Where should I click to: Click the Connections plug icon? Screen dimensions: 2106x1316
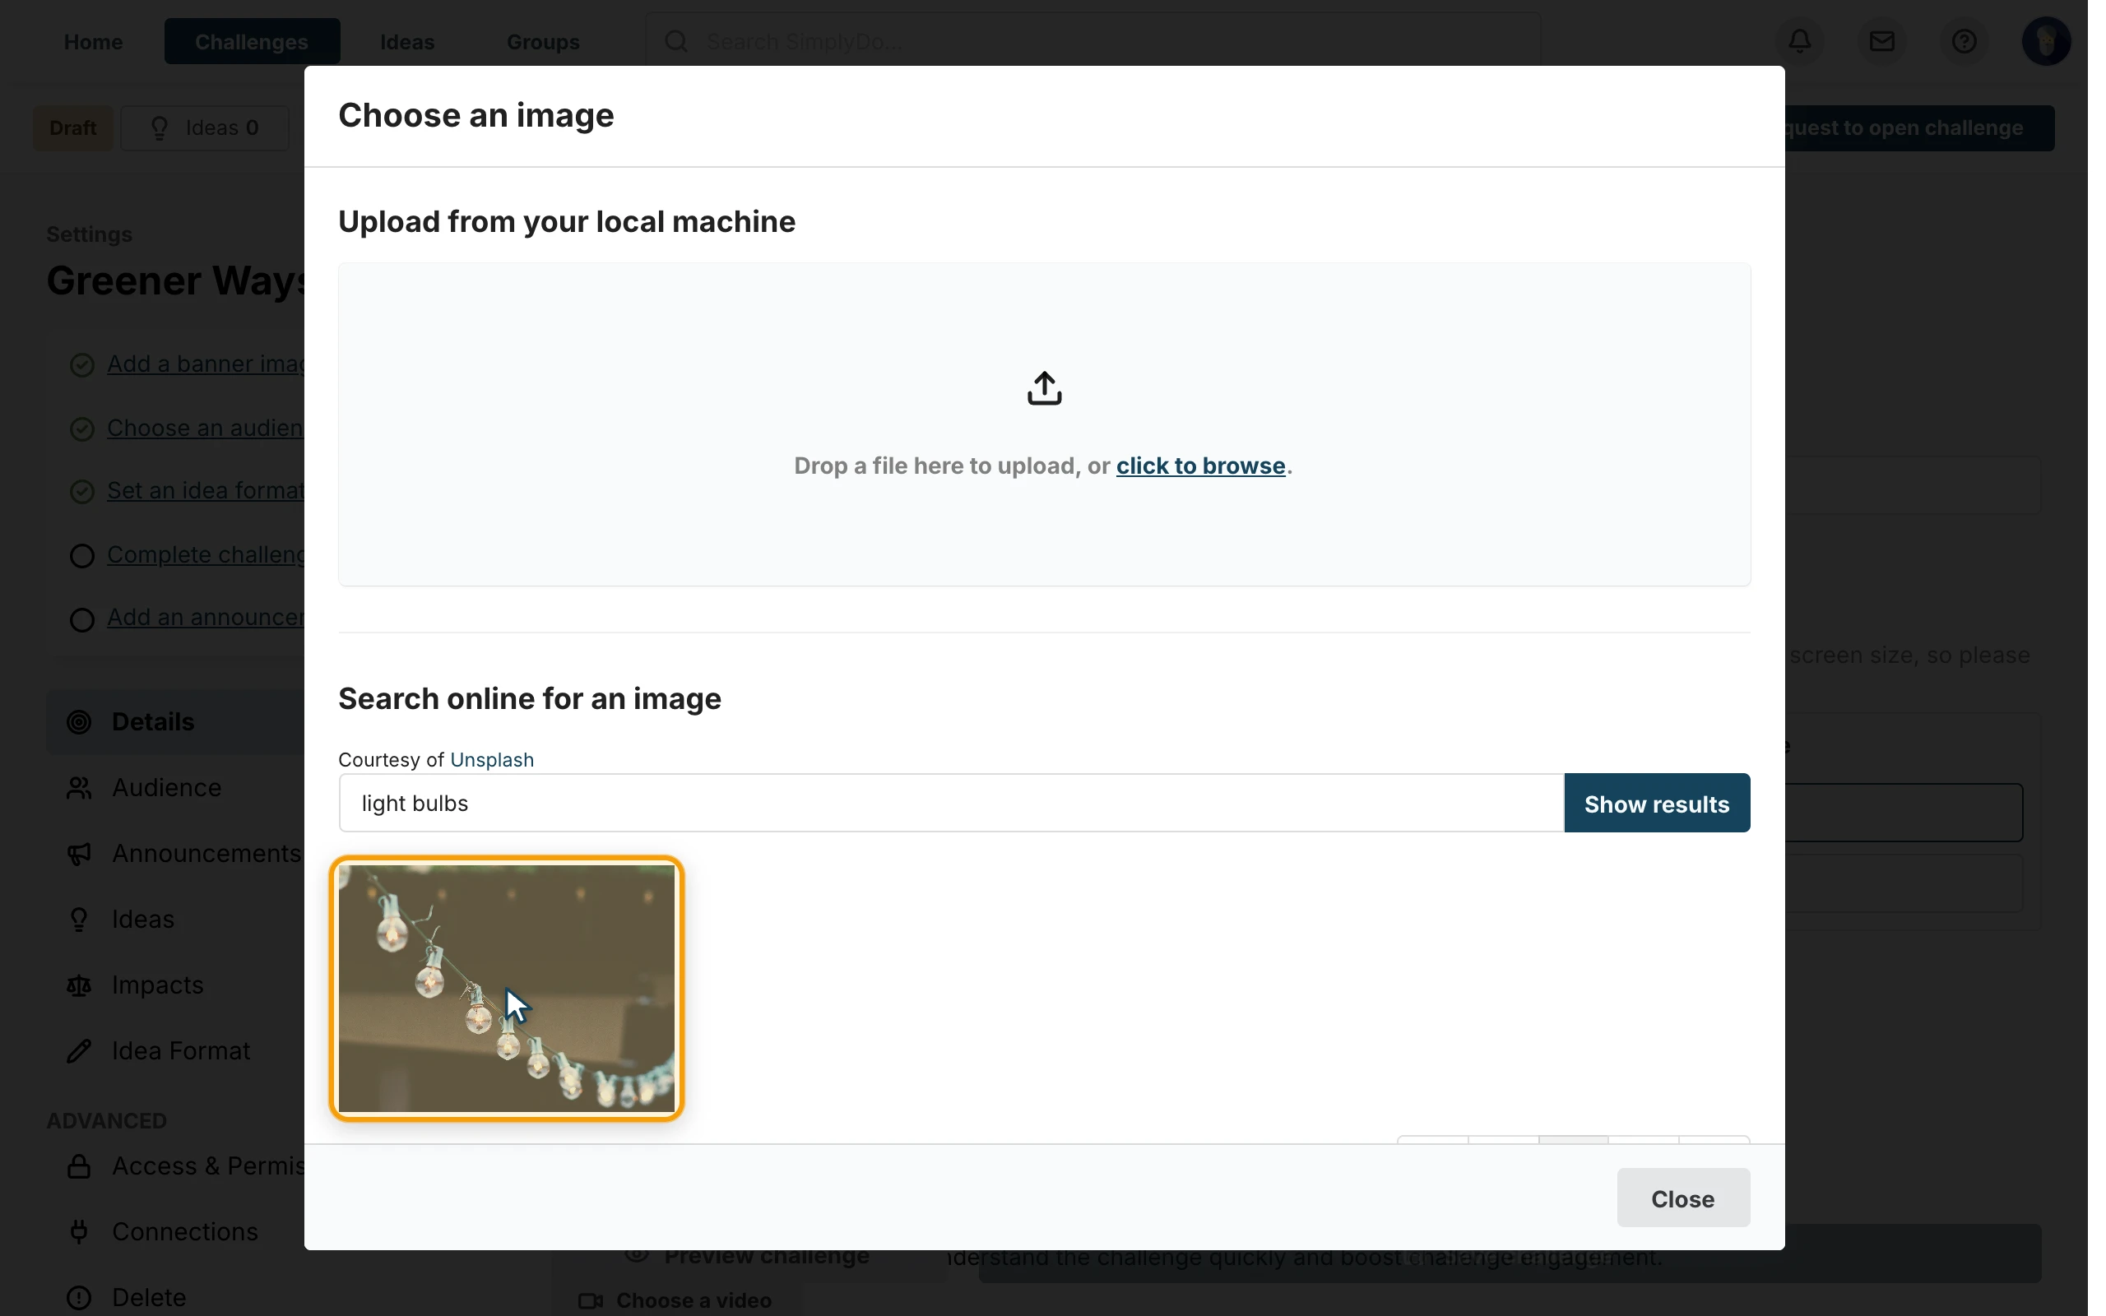click(79, 1231)
